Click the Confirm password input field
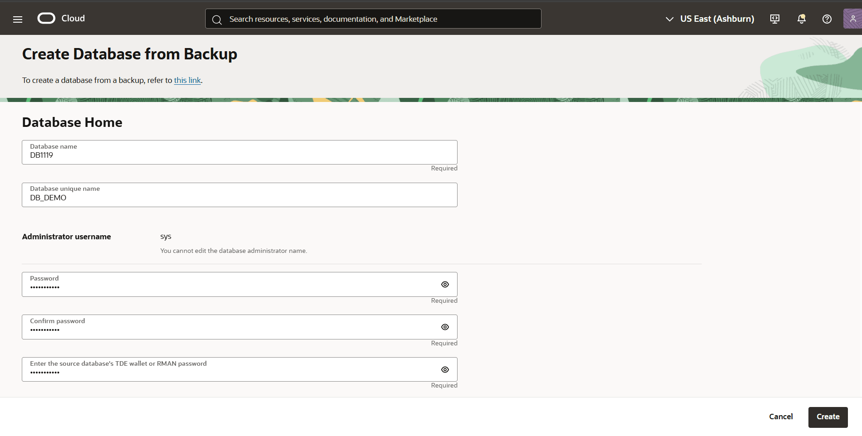The height and width of the screenshot is (436, 862). (x=227, y=329)
